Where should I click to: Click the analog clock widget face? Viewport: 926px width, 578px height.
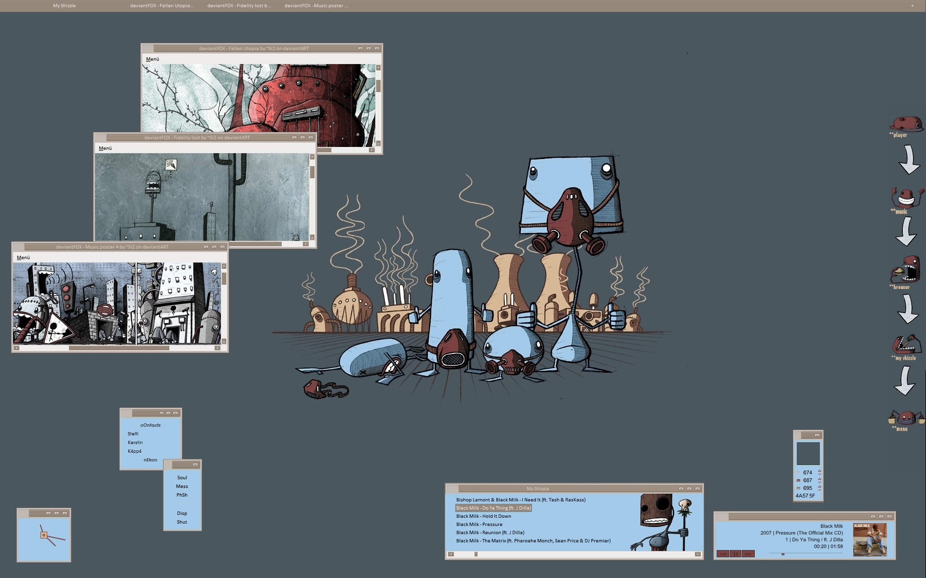[x=44, y=539]
